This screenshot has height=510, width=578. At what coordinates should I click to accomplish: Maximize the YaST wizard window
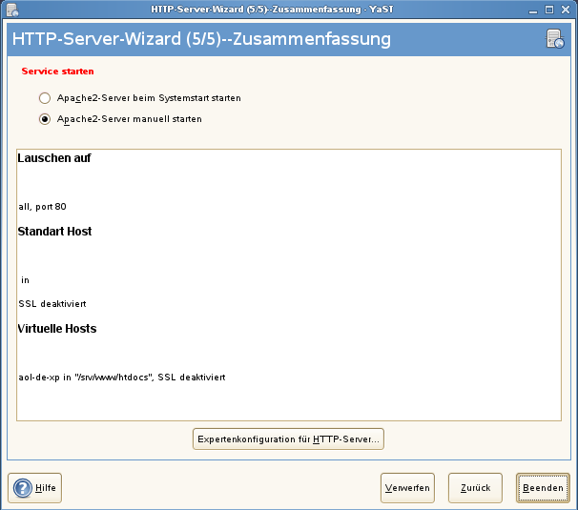click(x=546, y=9)
